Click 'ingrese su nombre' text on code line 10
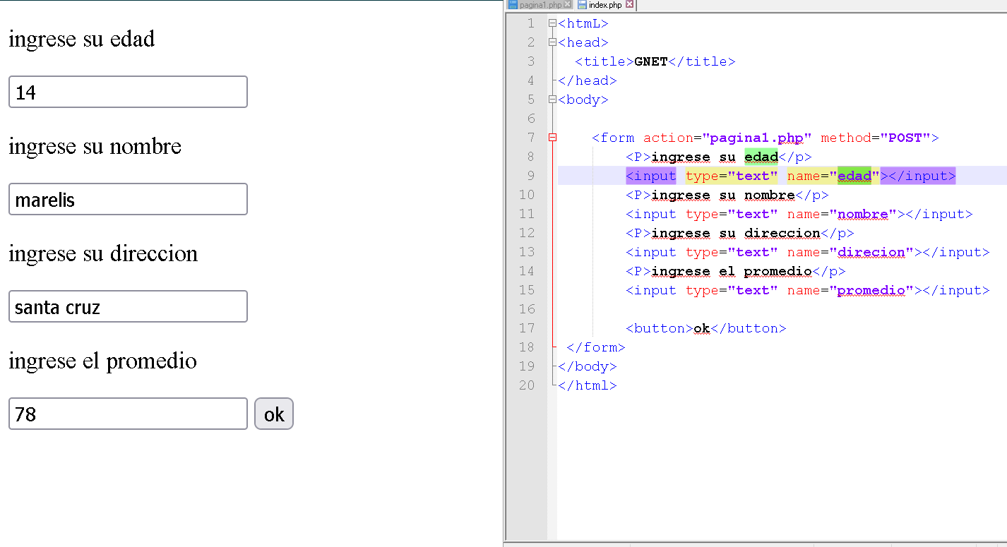The width and height of the screenshot is (1007, 547). coord(723,195)
